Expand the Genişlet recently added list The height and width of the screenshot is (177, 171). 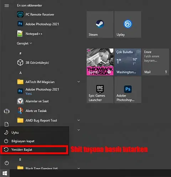coord(24,44)
